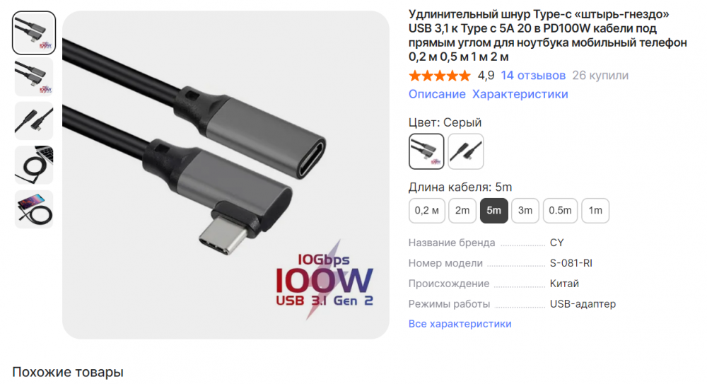707x384 pixels.
Task: Jump to the Описание section
Action: (437, 94)
